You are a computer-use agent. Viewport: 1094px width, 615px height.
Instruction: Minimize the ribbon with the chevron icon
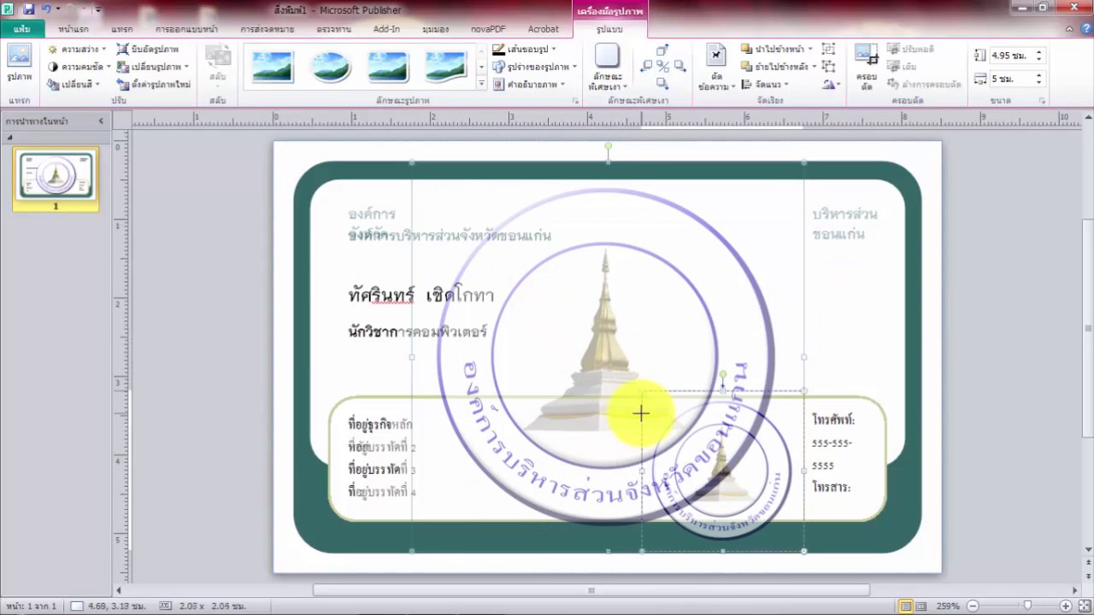point(1069,29)
